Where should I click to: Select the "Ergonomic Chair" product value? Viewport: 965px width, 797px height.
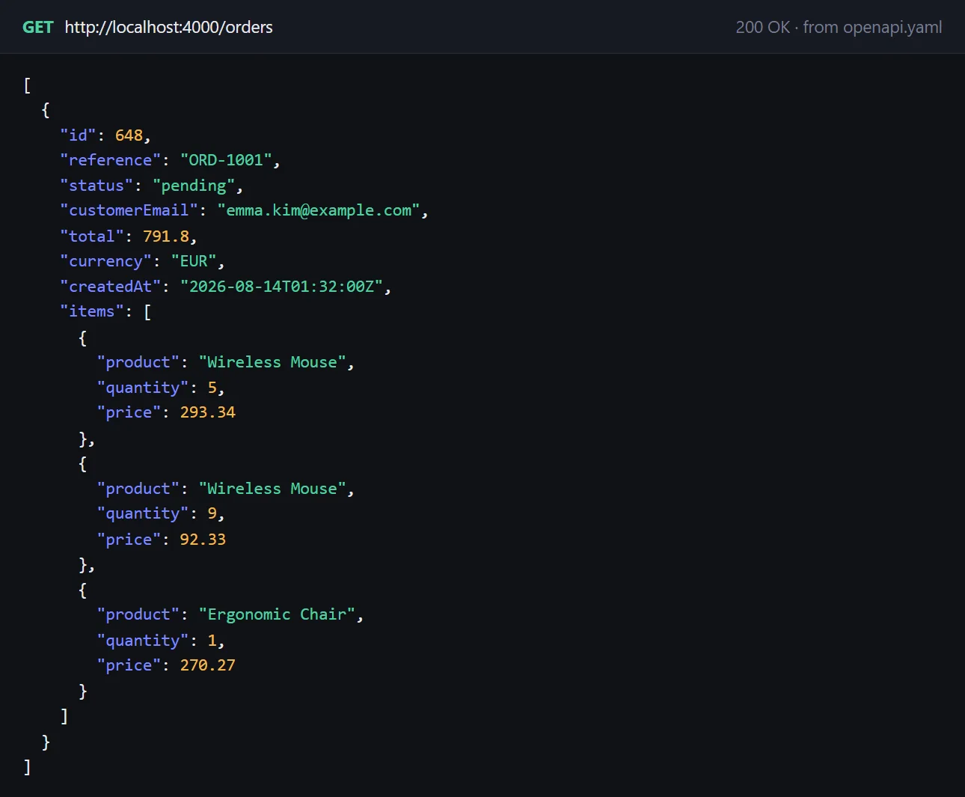(x=277, y=614)
